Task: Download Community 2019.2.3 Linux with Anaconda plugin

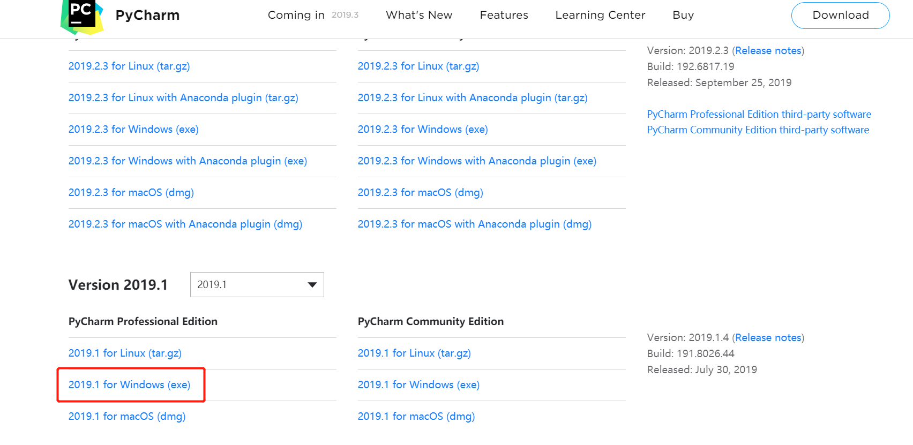Action: (x=473, y=97)
